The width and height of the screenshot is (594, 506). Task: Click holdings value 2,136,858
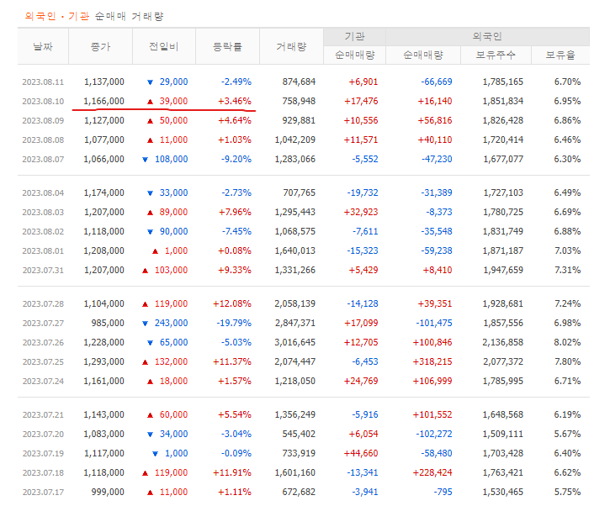point(502,342)
